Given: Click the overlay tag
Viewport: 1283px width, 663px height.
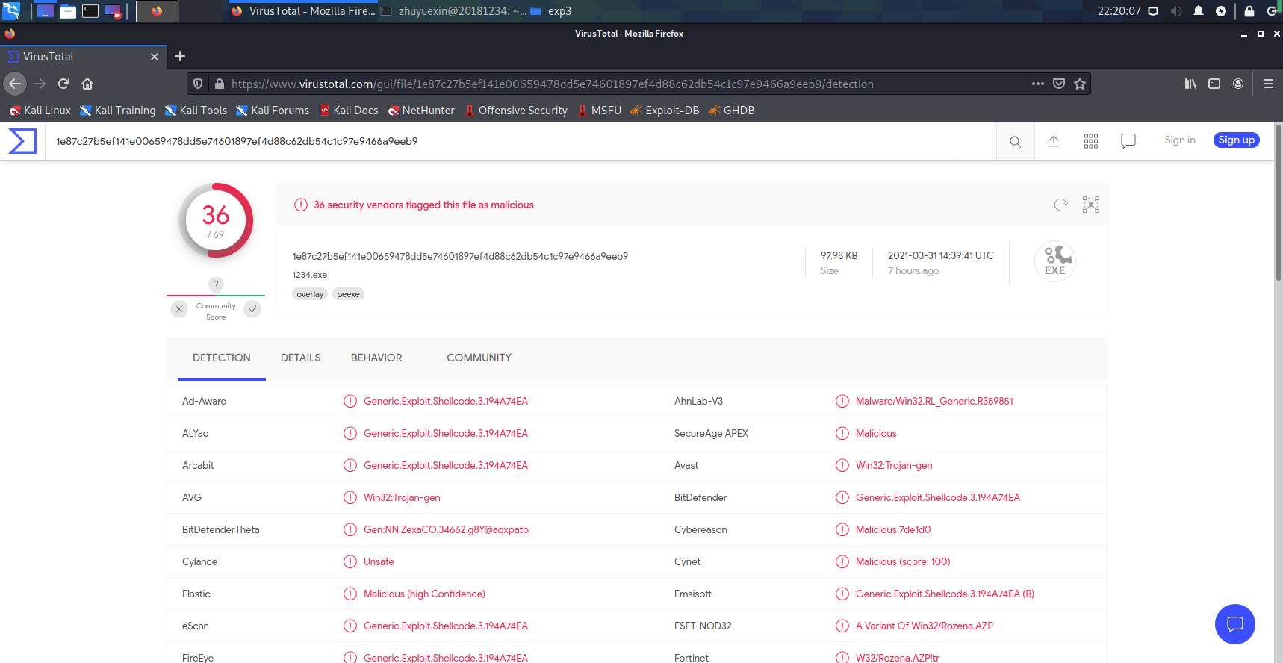Looking at the screenshot, I should [x=310, y=294].
